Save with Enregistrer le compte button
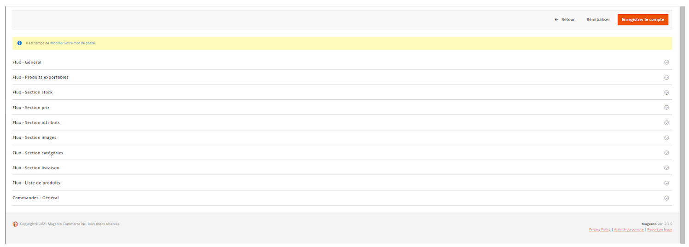689x247 pixels. click(643, 20)
